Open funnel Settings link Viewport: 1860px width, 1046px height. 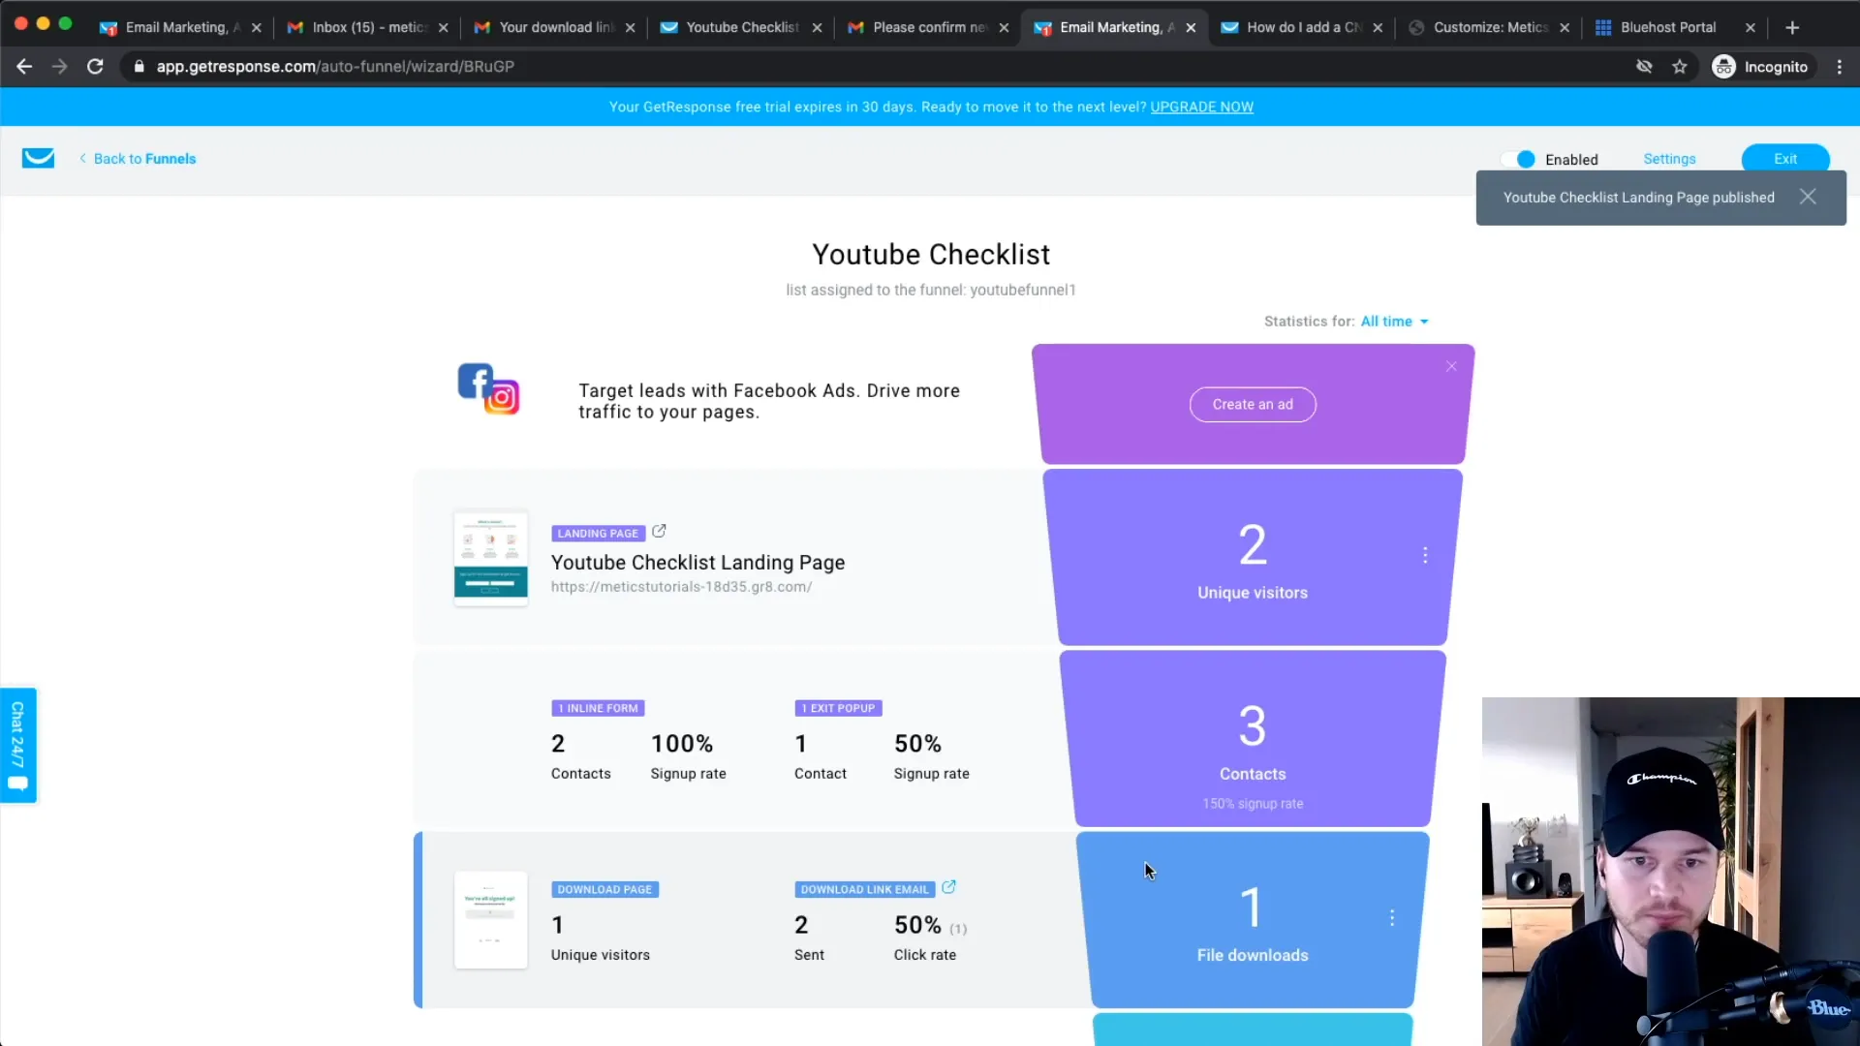tap(1669, 159)
